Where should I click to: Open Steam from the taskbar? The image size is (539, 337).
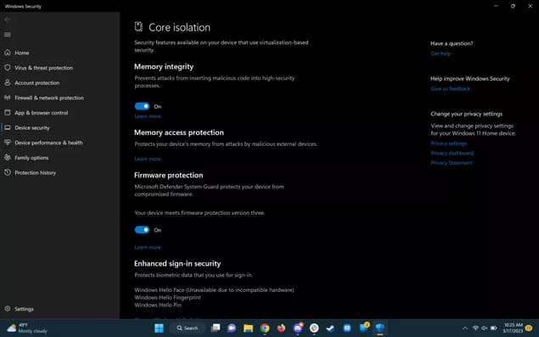tap(330, 328)
